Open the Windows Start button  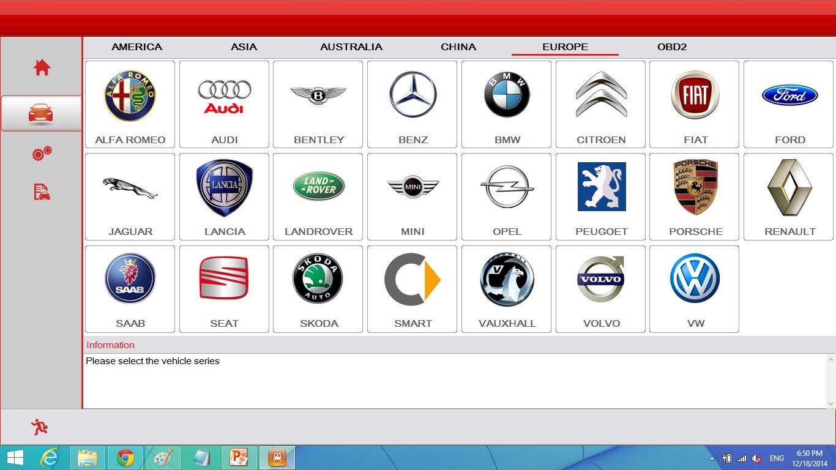coord(15,458)
